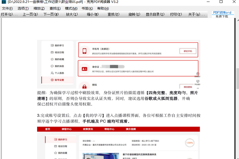Click the red ID card icon beside 身份证
This screenshot has width=239, height=159.
[x=84, y=69]
